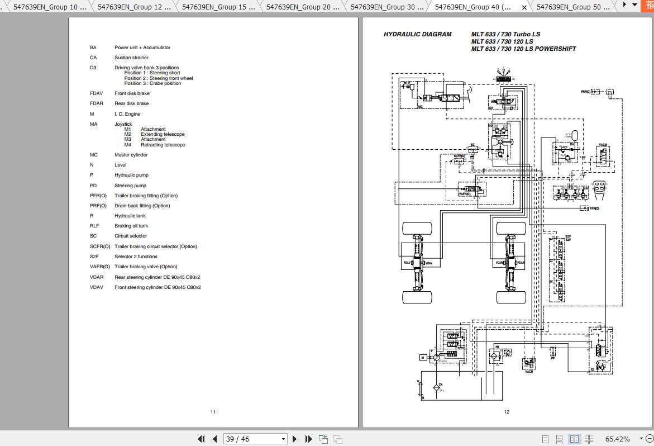Click inside the page number input field
654x446 pixels.
(249, 439)
